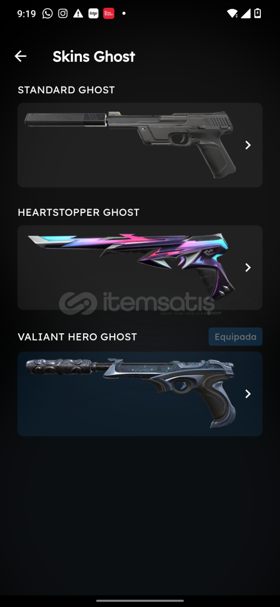
Task: Tap the red app notification icon
Action: coord(109,13)
